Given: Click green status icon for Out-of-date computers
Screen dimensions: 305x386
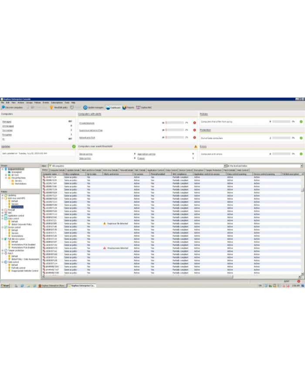Looking at the screenshot, I should (301, 138).
